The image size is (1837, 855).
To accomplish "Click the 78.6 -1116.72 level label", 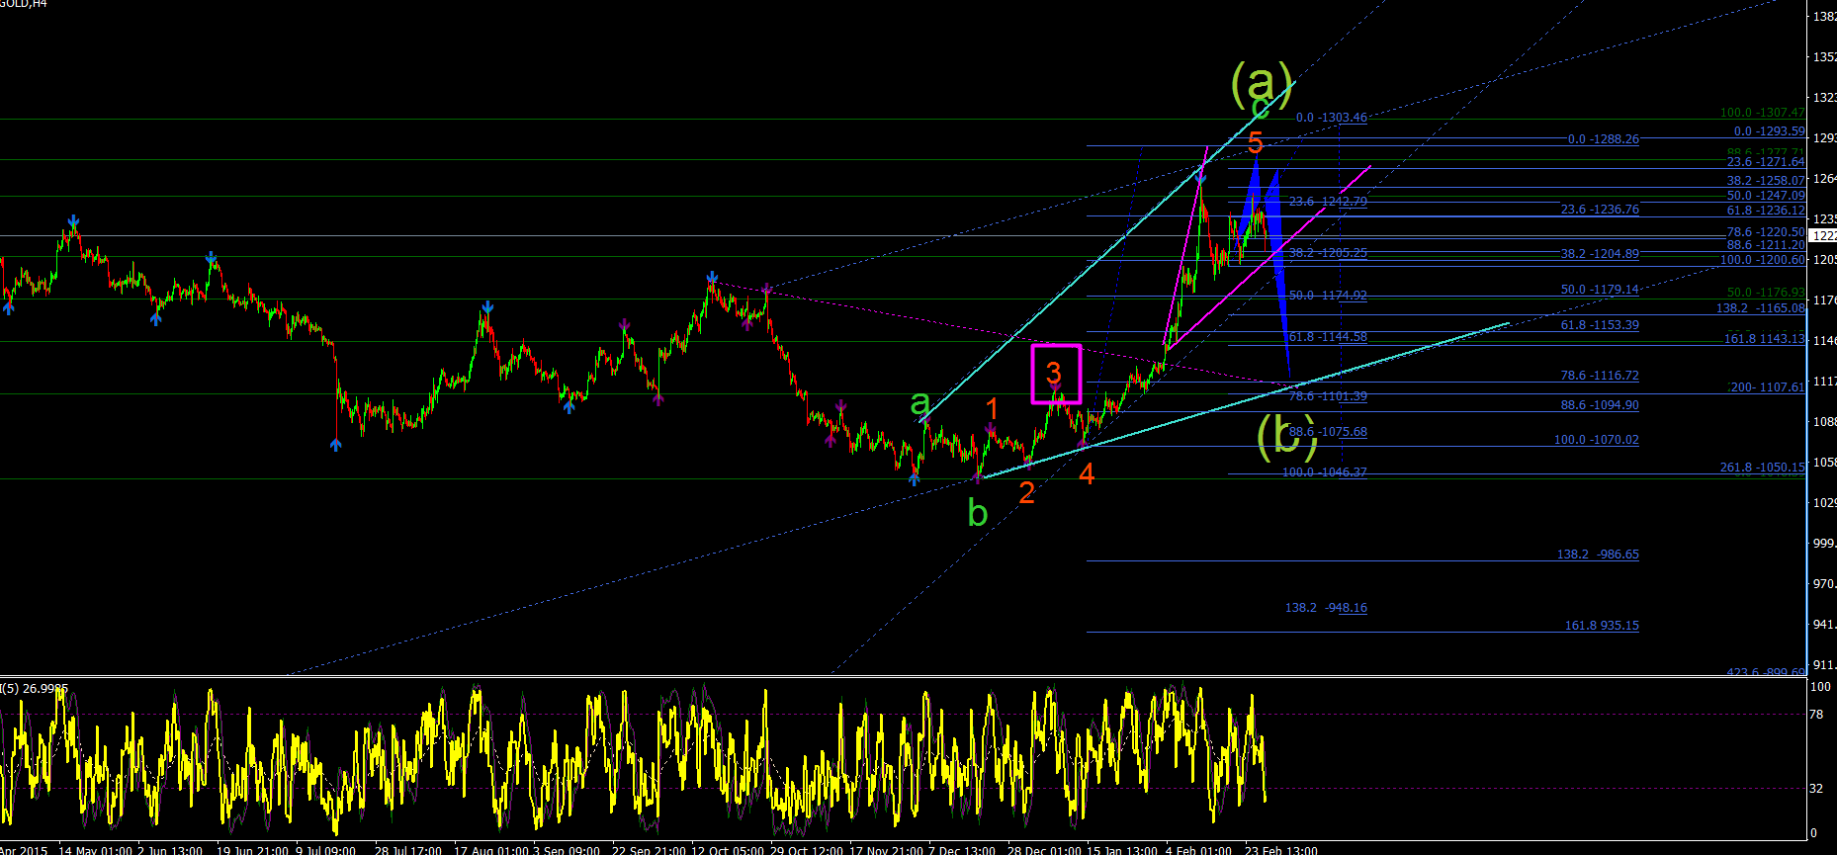I will coord(1600,376).
